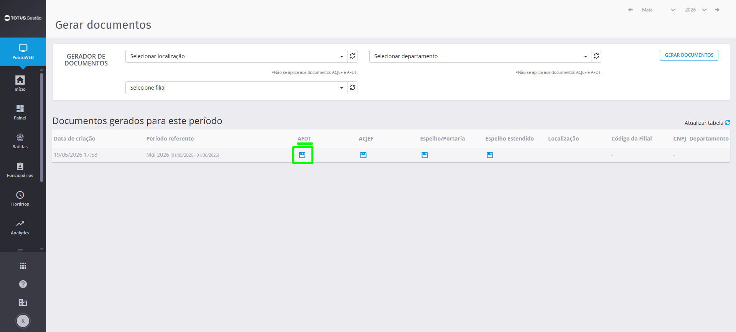This screenshot has height=332, width=736.
Task: Click Atualizar tabela link
Action: pos(707,123)
